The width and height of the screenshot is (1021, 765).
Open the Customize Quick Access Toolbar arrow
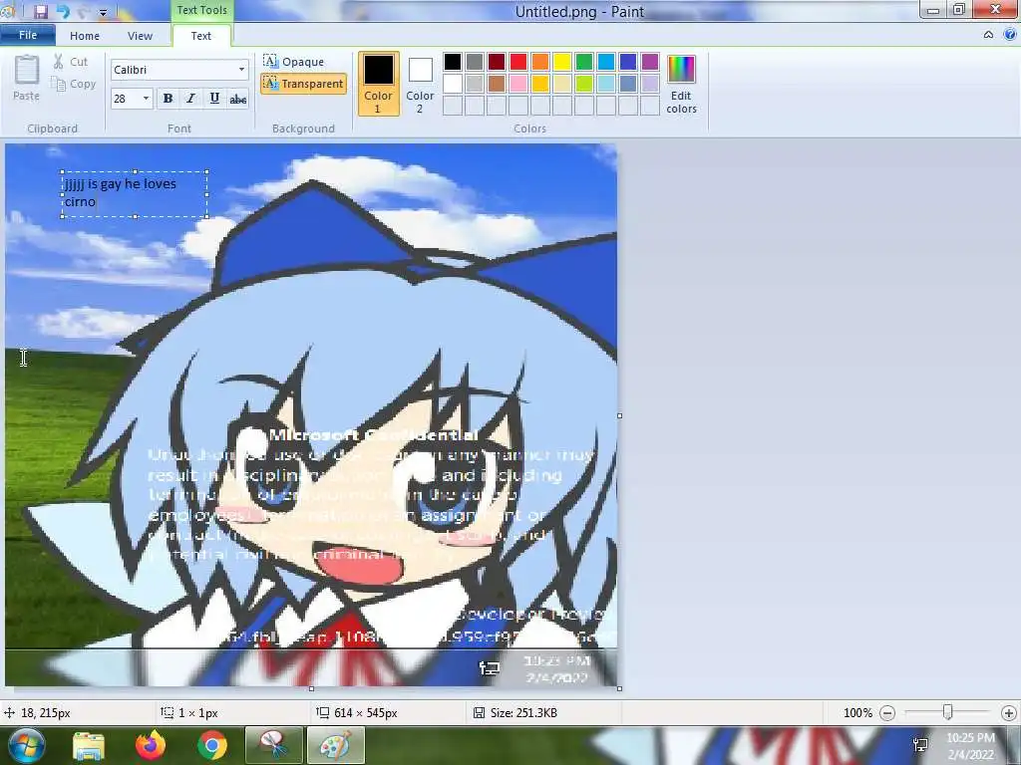tap(103, 12)
